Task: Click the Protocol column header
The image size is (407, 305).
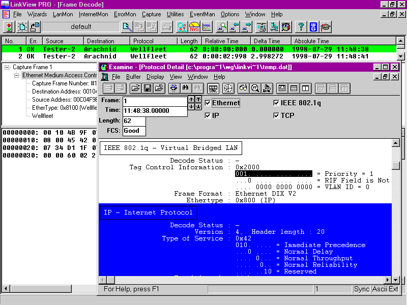Action: [153, 41]
